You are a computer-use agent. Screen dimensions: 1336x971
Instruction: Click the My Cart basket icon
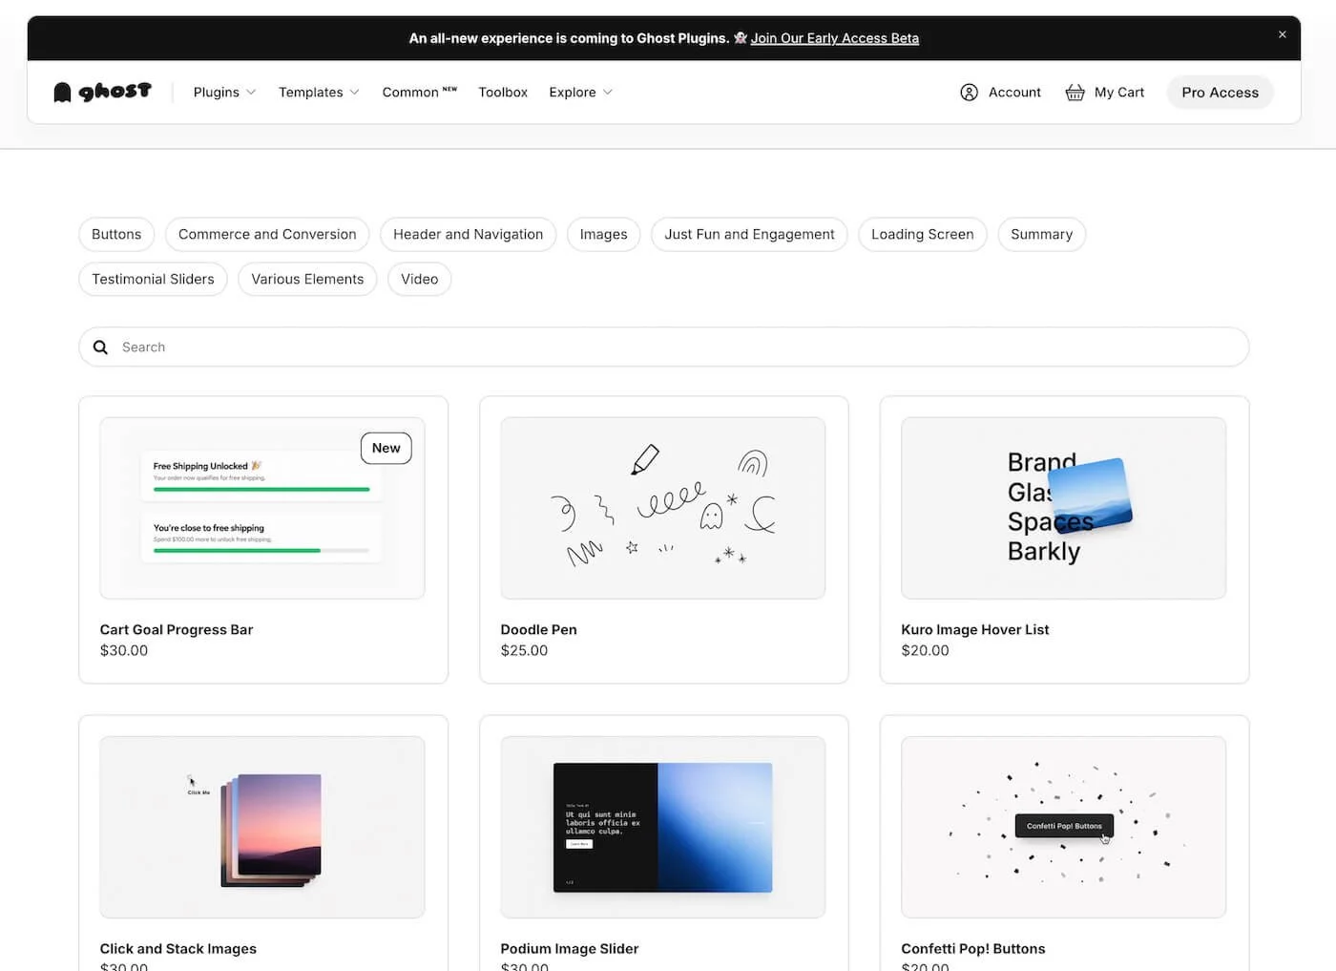tap(1075, 92)
